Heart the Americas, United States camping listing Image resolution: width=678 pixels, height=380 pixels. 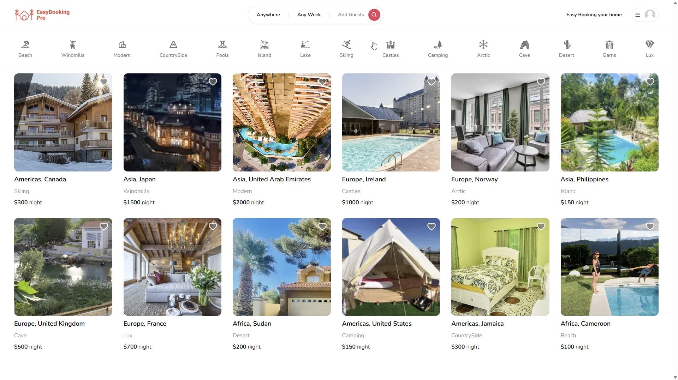coord(432,227)
